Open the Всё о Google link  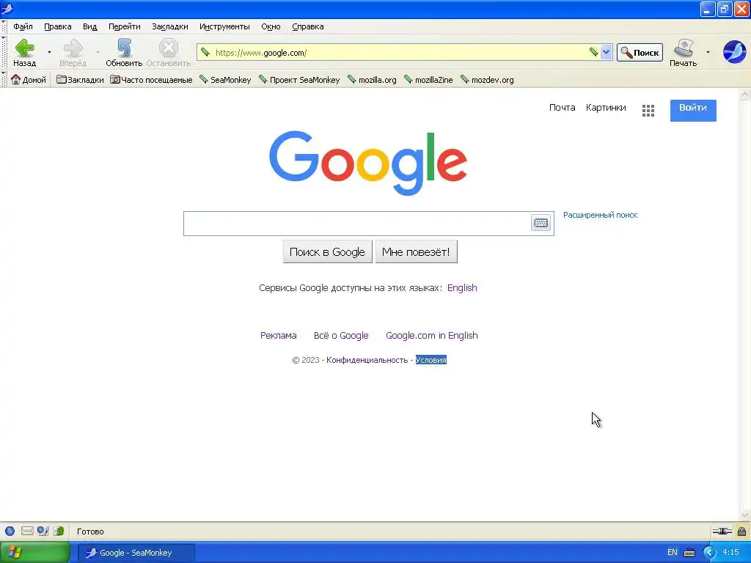[x=341, y=336]
